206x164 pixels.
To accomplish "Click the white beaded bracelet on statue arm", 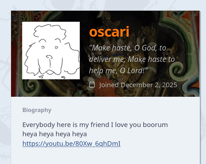I will click(153, 69).
